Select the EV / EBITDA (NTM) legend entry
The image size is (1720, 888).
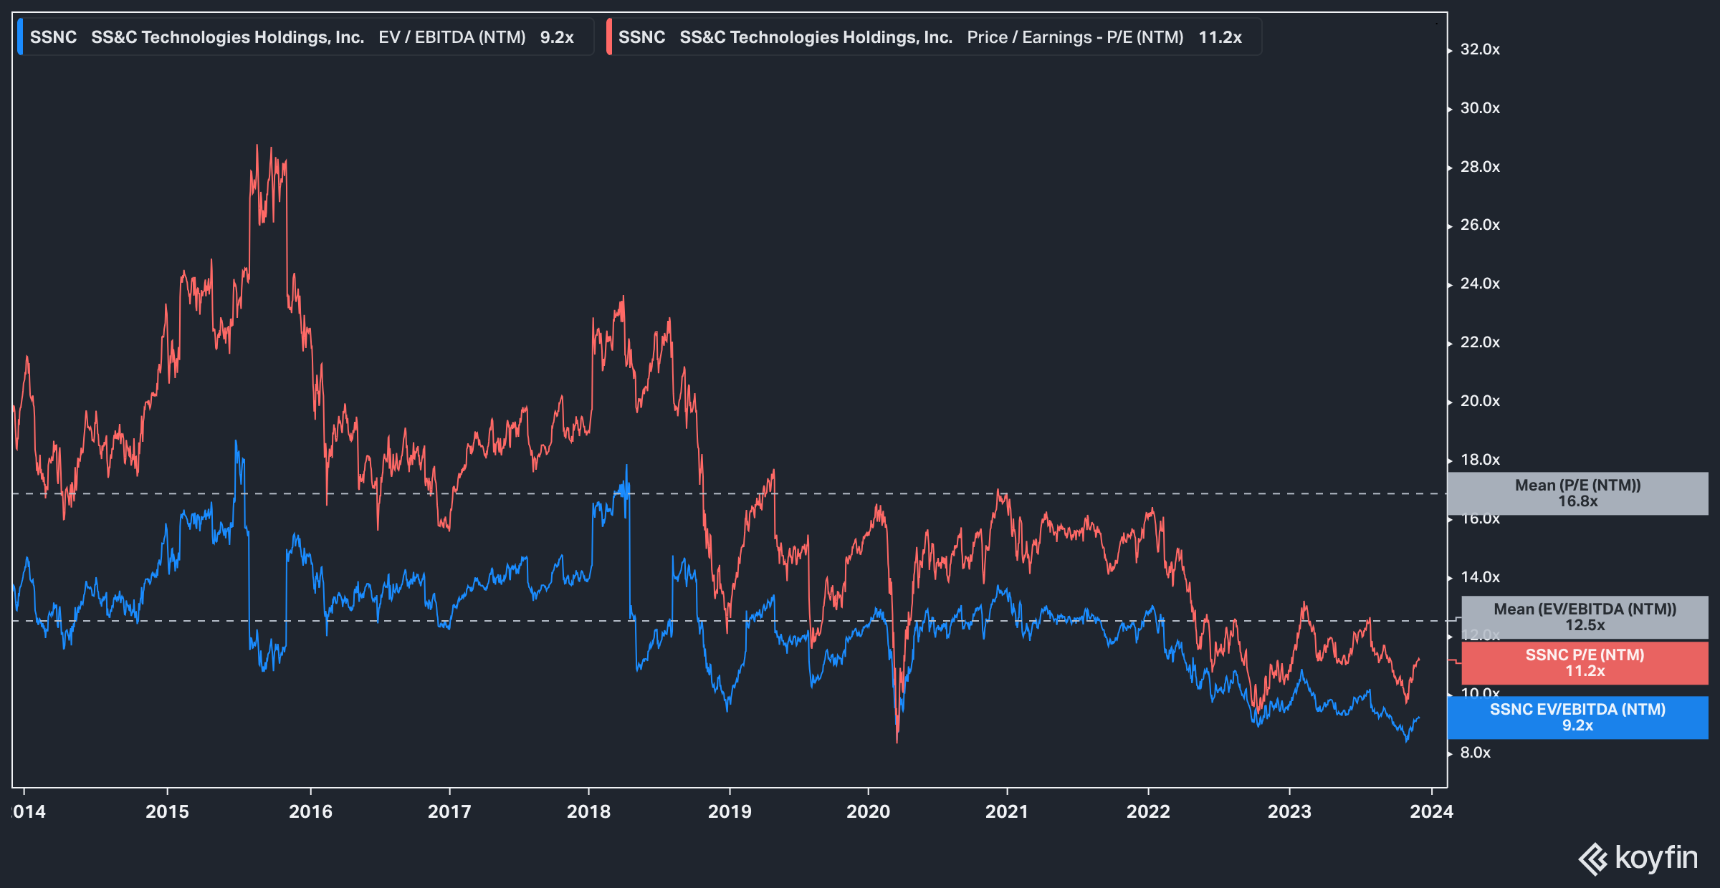[305, 37]
